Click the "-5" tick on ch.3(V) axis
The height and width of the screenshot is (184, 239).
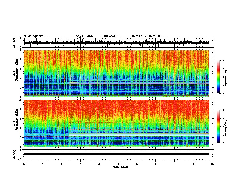pos(21,159)
